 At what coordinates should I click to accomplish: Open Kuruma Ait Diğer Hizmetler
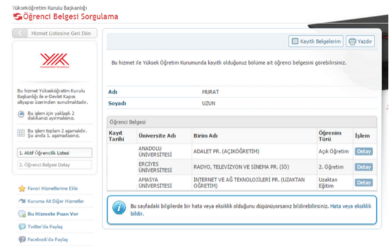coord(56,201)
